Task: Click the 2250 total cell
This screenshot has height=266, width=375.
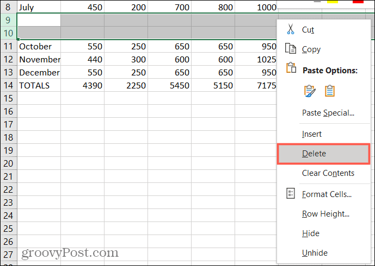Action: [x=126, y=85]
